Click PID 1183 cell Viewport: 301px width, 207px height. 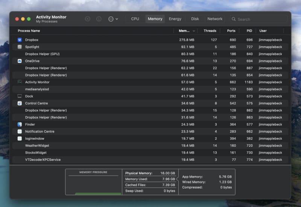coord(249,82)
